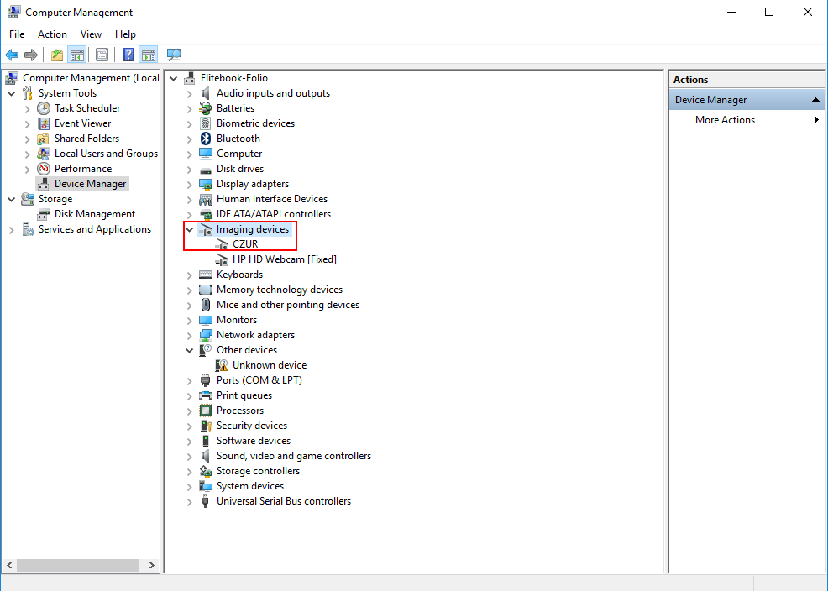Click the Scan for hardware changes monitor icon

[x=174, y=55]
